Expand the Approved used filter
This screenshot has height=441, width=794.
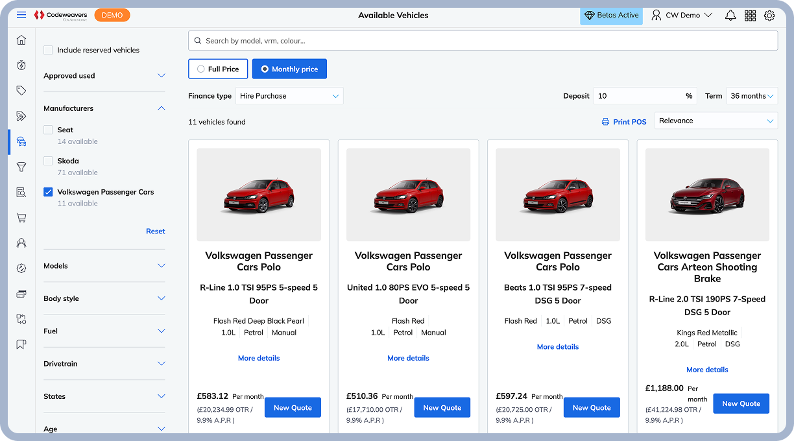(x=104, y=76)
